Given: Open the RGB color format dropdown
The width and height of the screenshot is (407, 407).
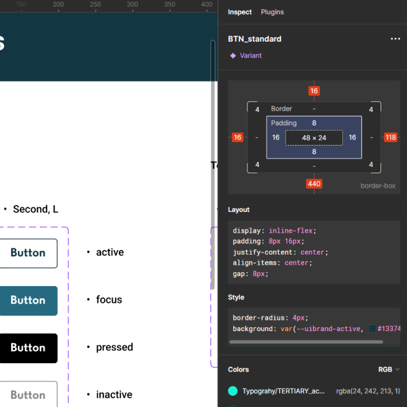Looking at the screenshot, I should [388, 369].
